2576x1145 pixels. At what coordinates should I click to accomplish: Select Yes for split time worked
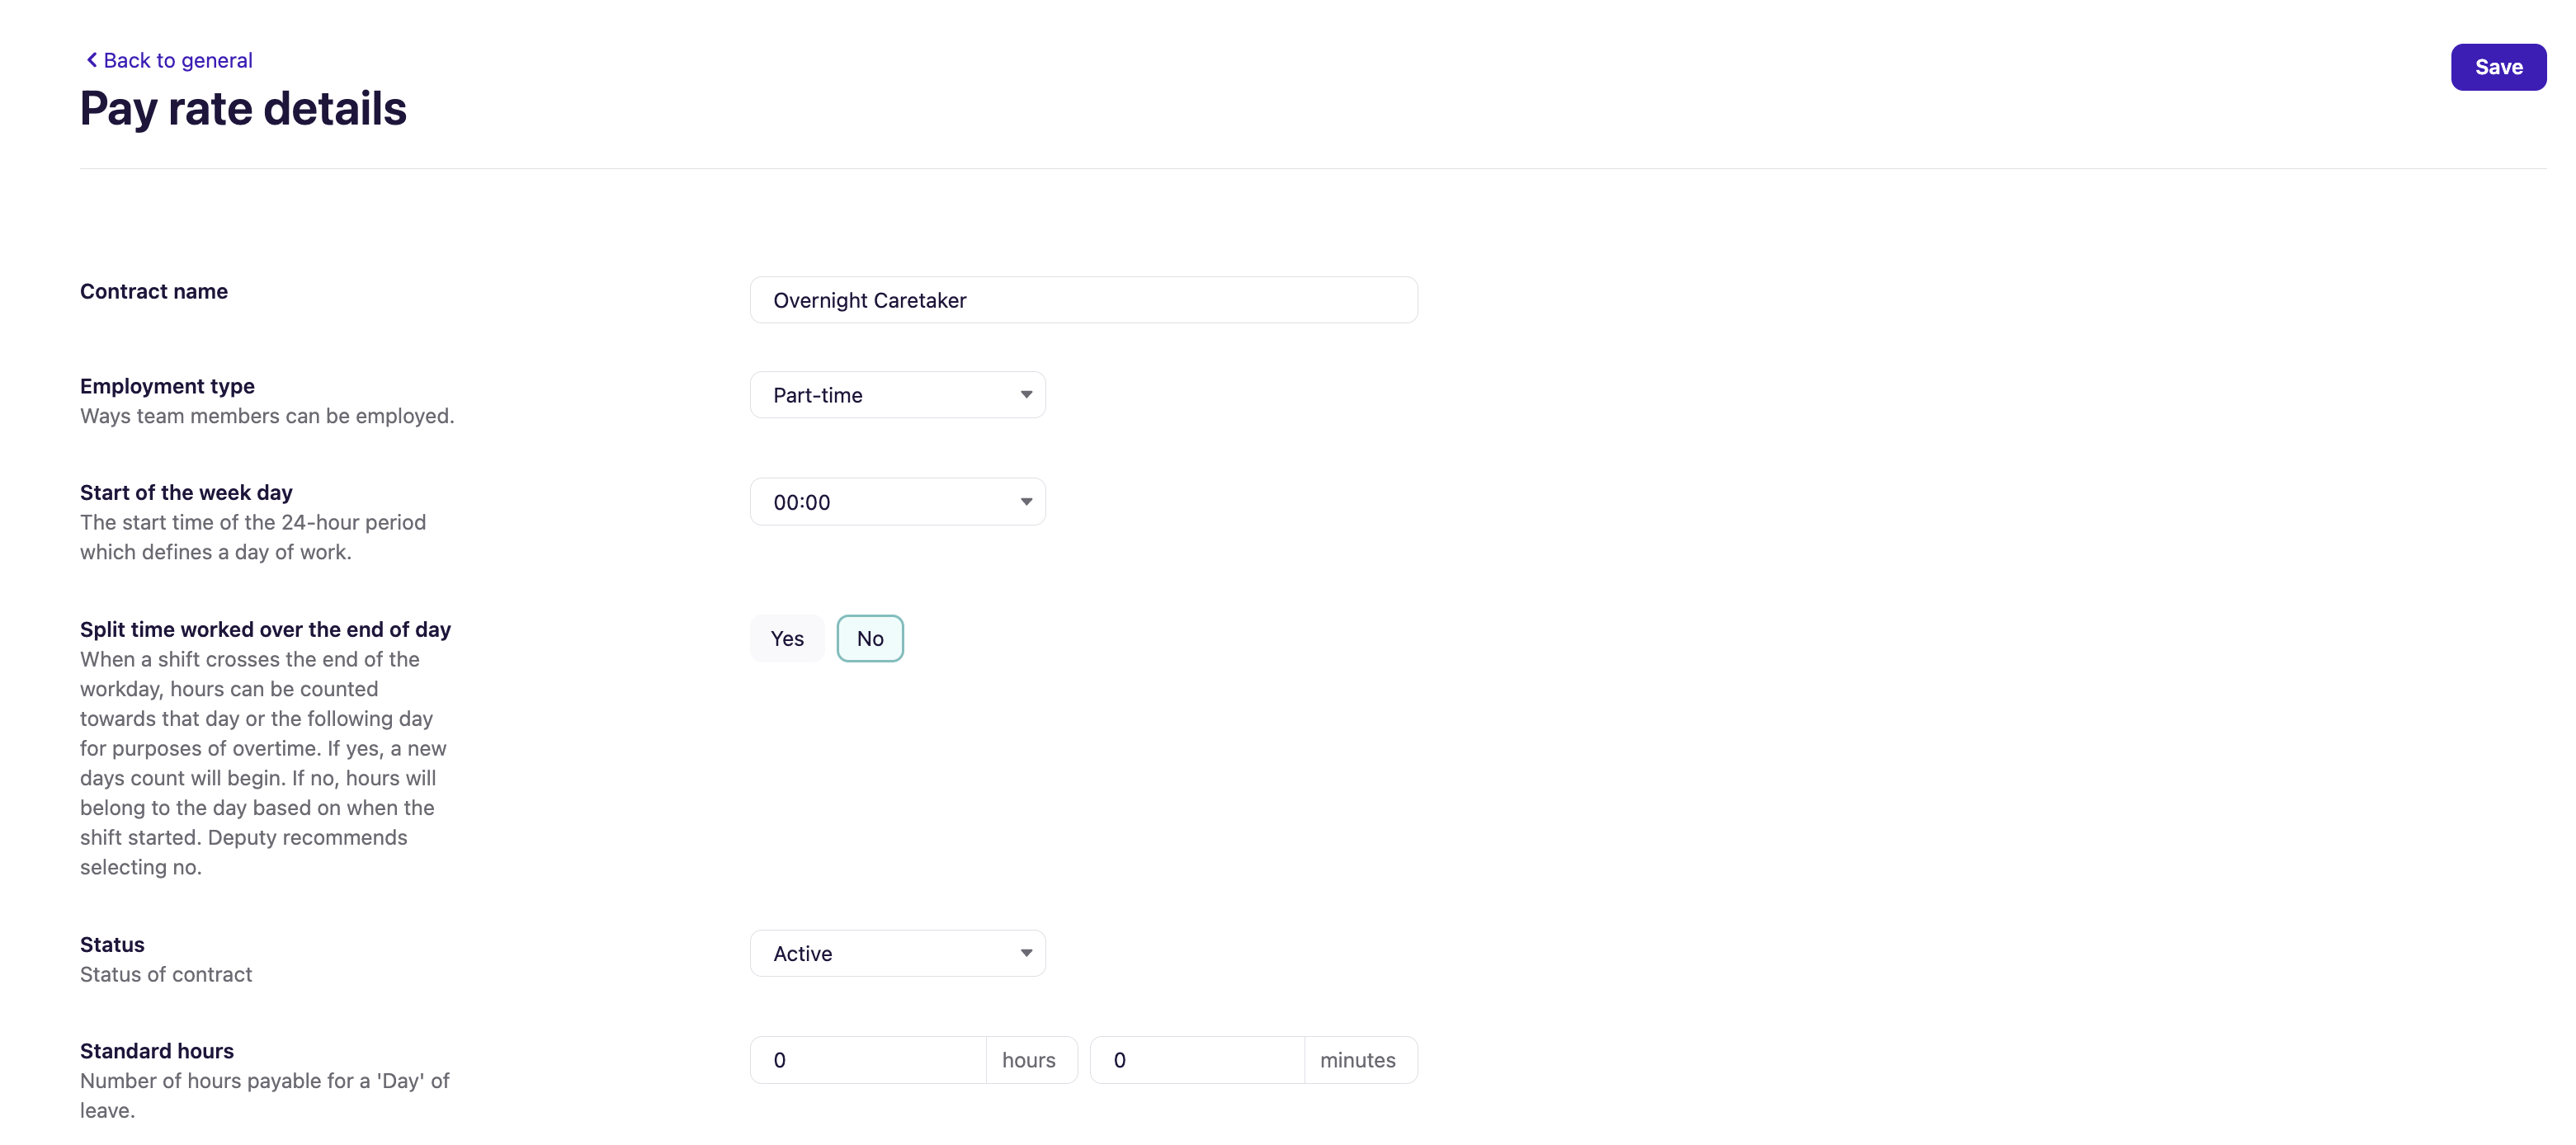point(787,638)
